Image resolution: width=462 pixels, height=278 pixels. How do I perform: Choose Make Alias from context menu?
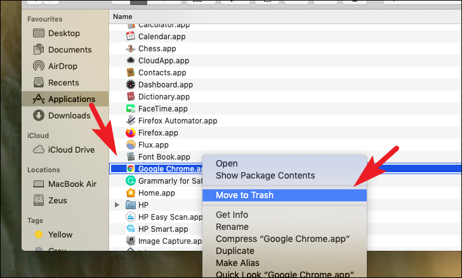pyautogui.click(x=284, y=263)
